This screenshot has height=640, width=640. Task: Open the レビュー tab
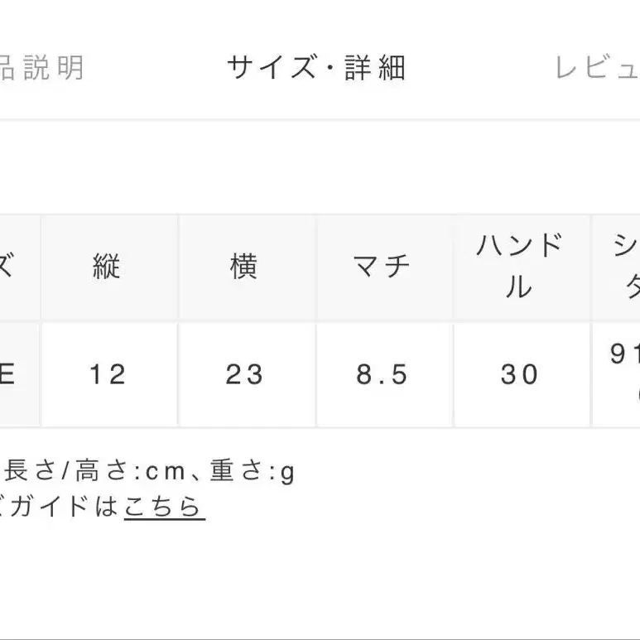coord(596,69)
